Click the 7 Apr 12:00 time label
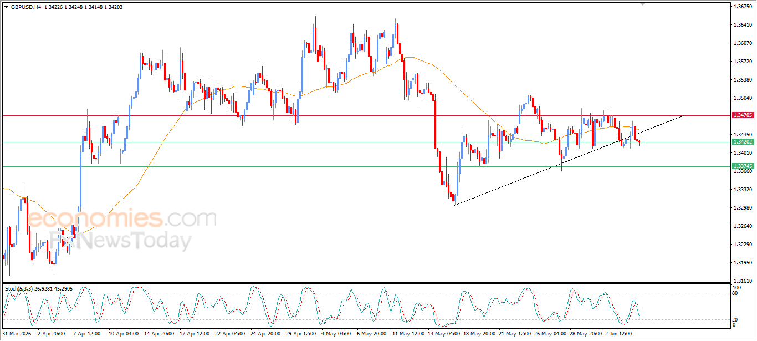 [88, 334]
